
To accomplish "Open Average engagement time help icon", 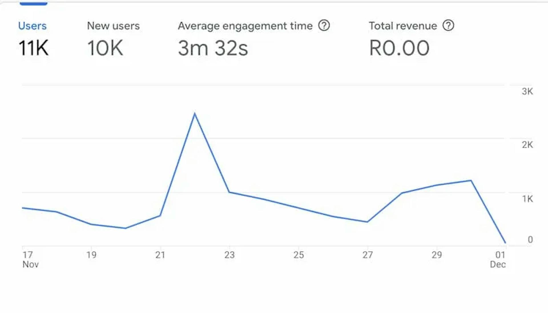I will 324,26.
